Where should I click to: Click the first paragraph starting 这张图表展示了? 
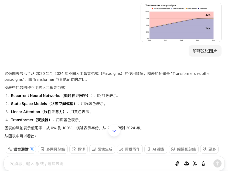coord(108,76)
